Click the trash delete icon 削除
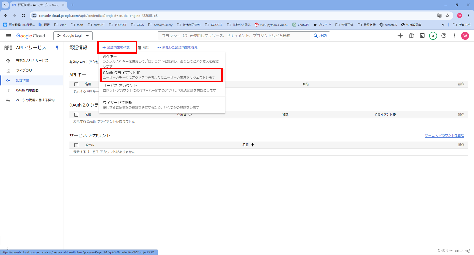 point(144,47)
